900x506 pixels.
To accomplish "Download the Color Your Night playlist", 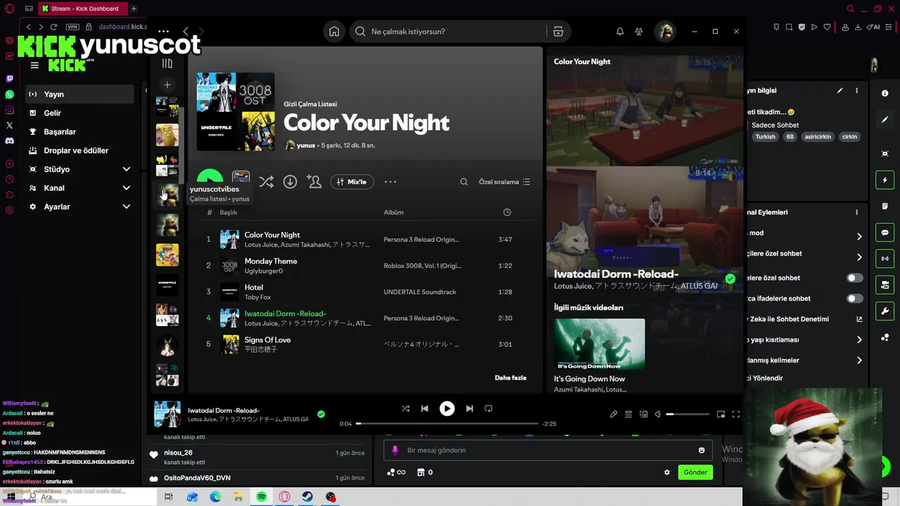I will coord(290,182).
